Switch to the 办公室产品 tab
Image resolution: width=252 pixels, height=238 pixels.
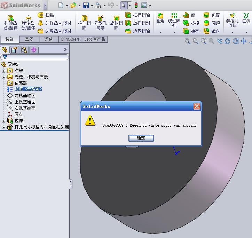pos(95,39)
